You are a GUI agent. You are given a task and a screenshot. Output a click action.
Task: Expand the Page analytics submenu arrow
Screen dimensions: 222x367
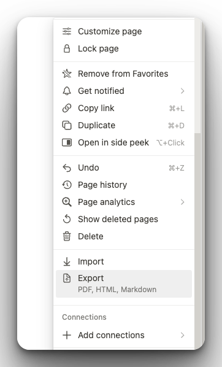[x=183, y=202]
